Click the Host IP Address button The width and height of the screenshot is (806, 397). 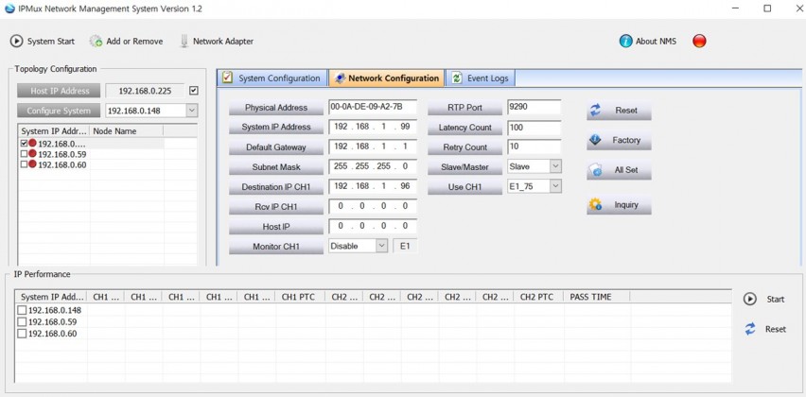click(60, 91)
